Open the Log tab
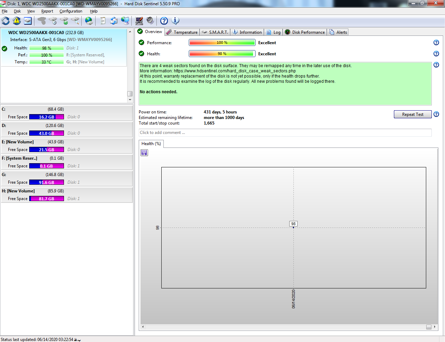445x342 pixels. point(273,32)
